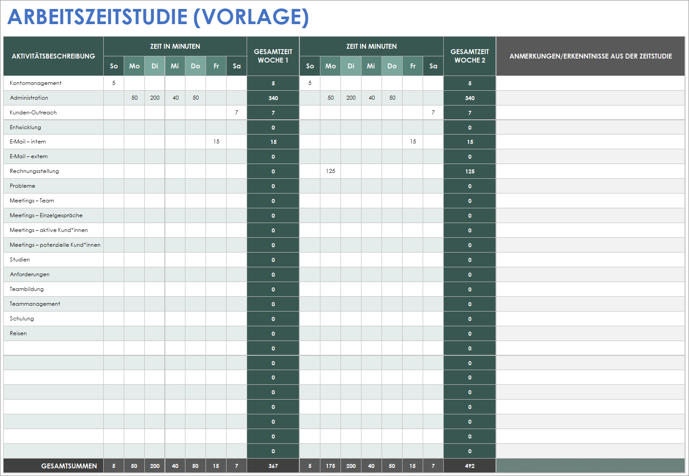Click the week 2 'Fr' day header
This screenshot has height=476, width=689.
coord(413,66)
